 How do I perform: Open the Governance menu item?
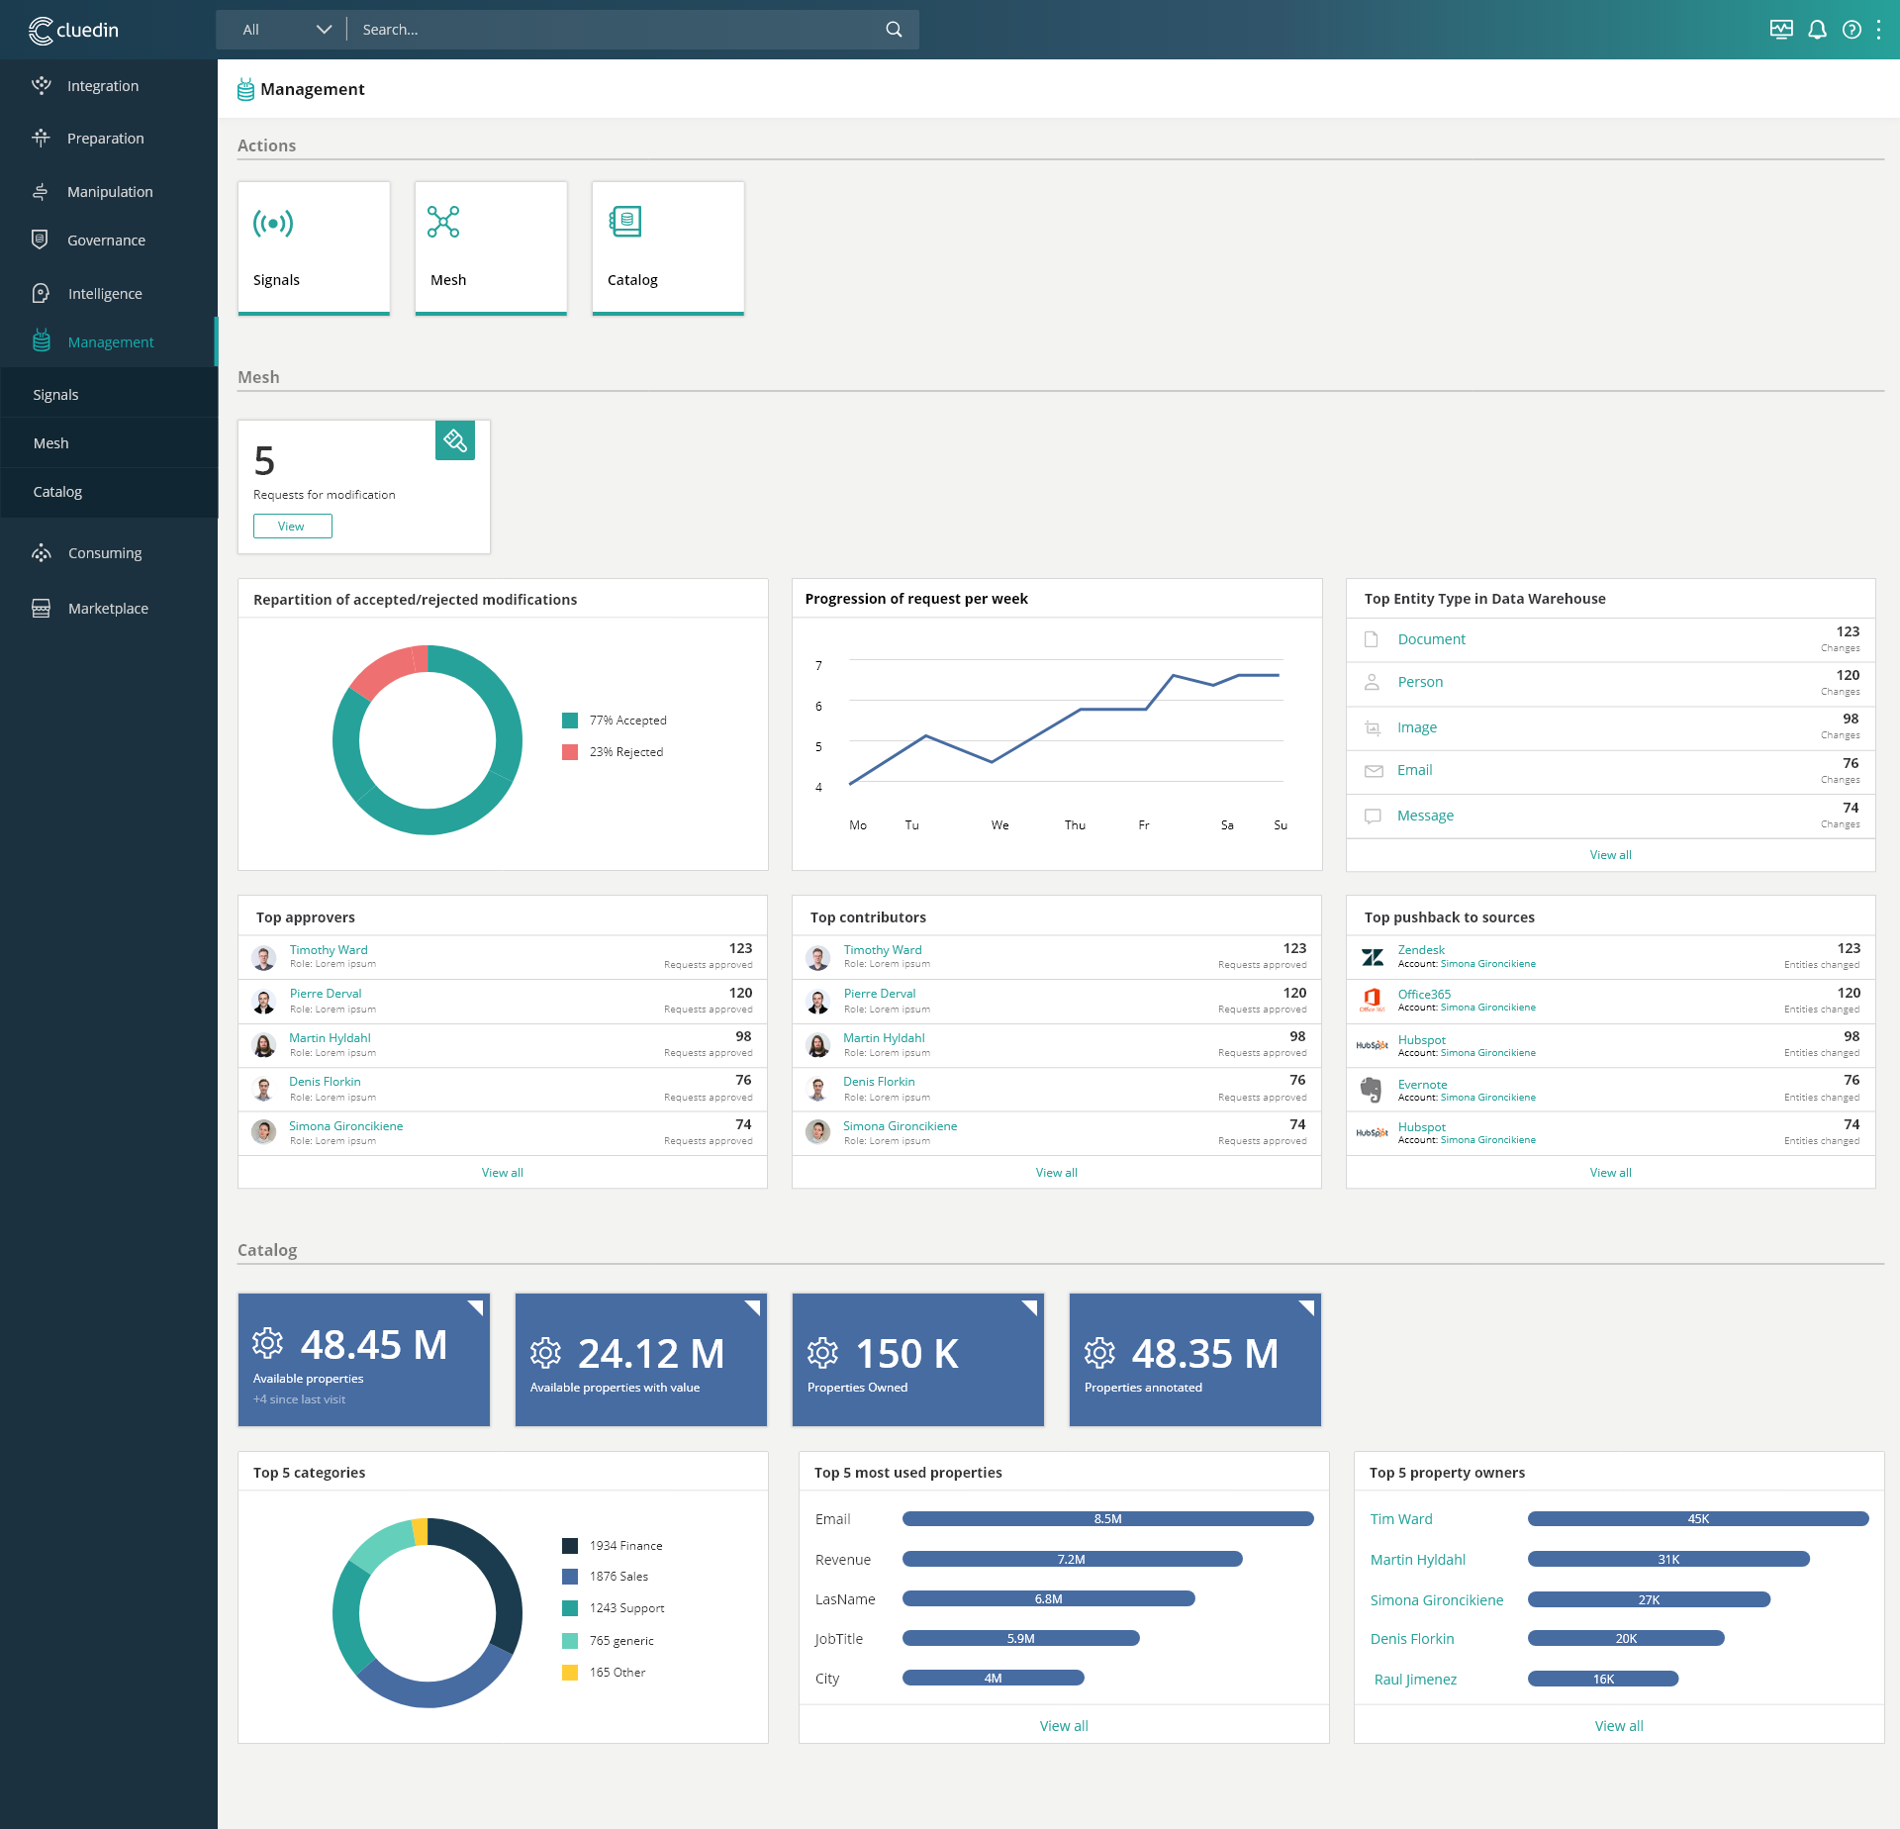(106, 240)
